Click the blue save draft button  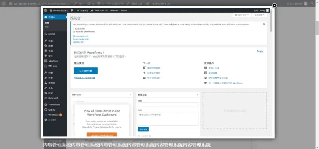(x=143, y=129)
